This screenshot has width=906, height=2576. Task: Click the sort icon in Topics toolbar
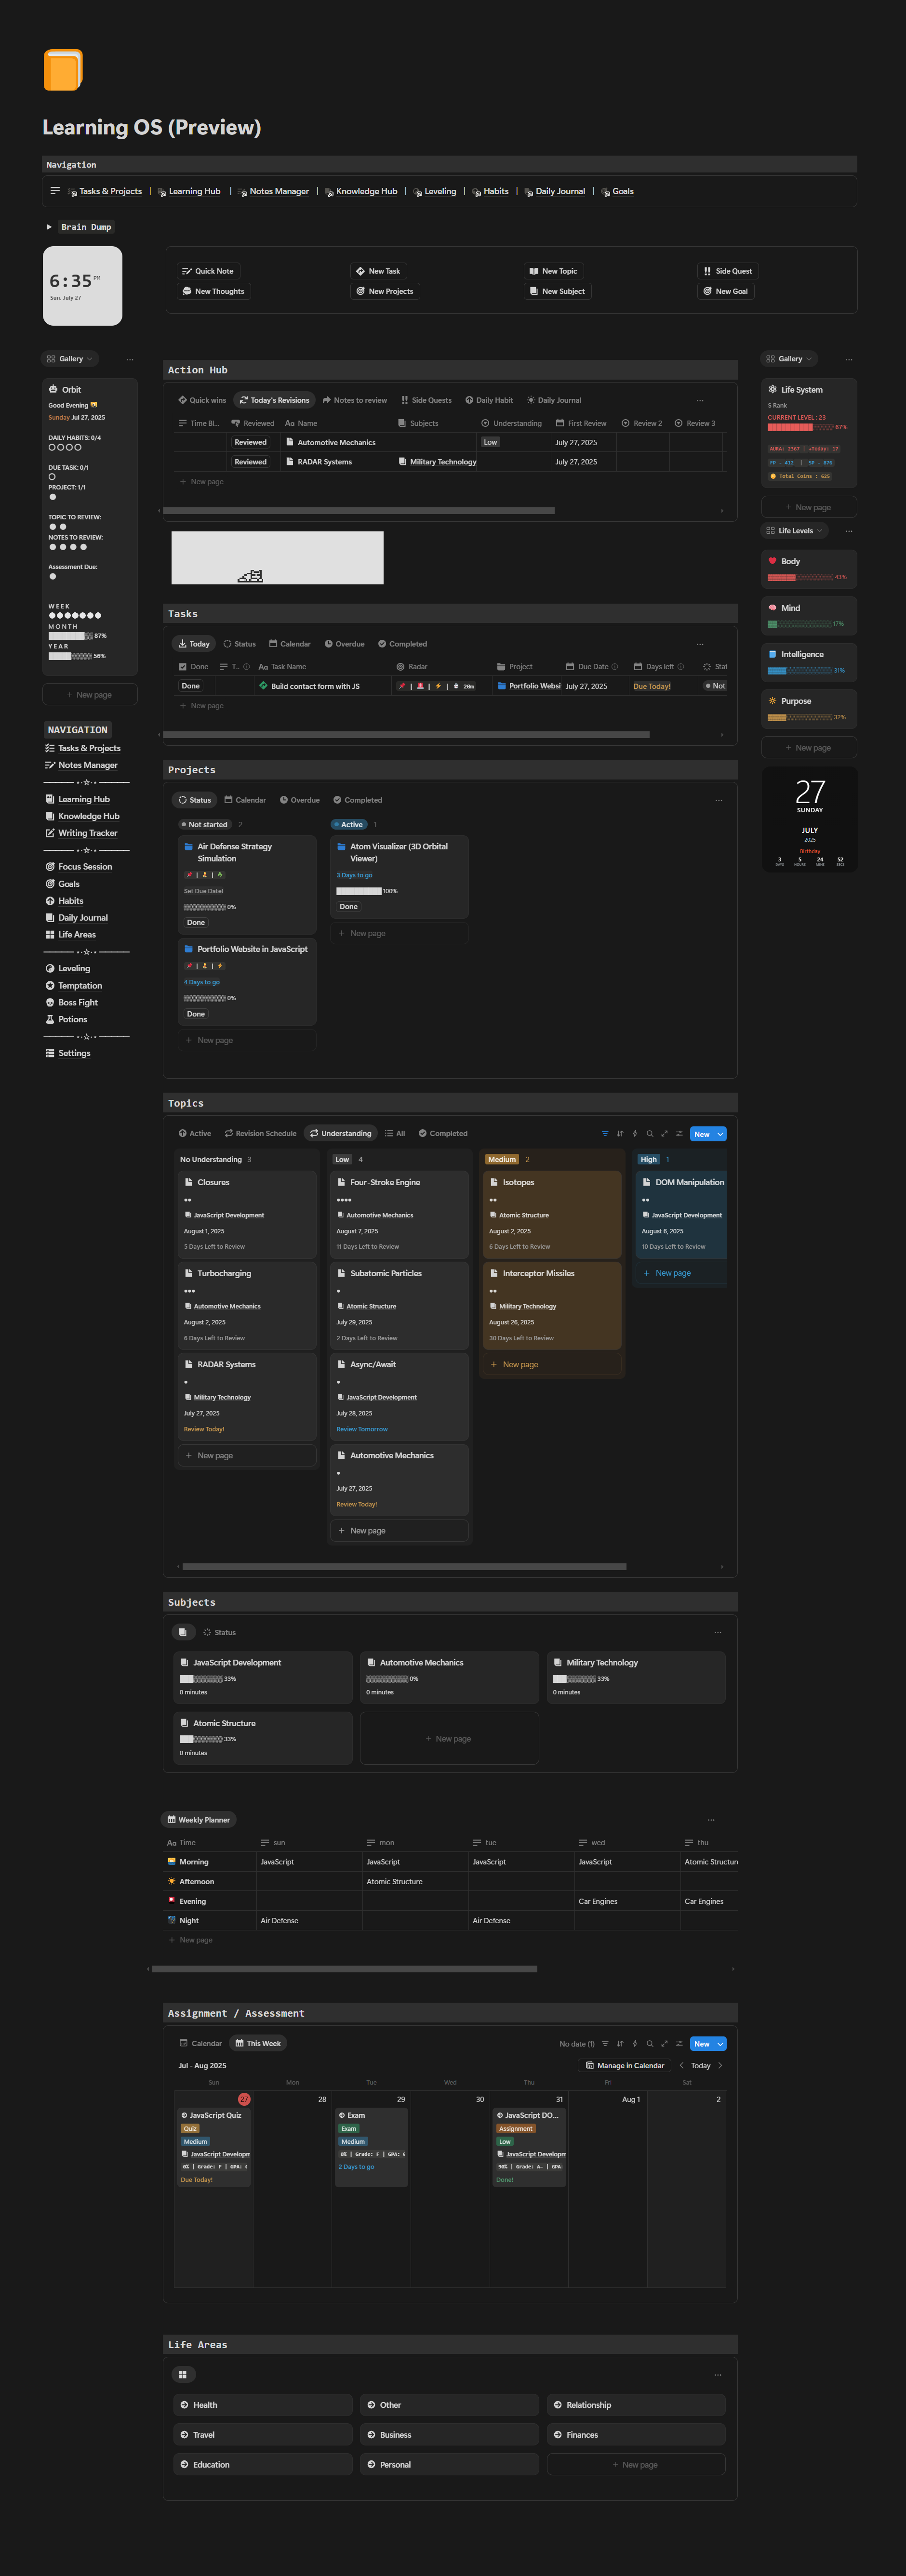620,1134
